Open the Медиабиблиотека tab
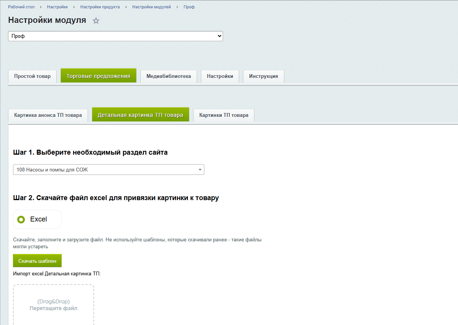This screenshot has width=458, height=325. click(168, 76)
